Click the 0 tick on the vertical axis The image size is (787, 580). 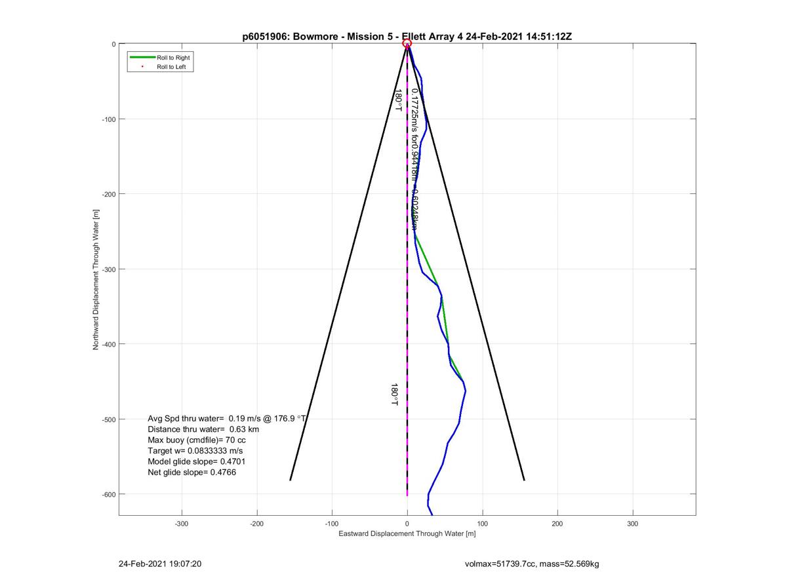113,44
